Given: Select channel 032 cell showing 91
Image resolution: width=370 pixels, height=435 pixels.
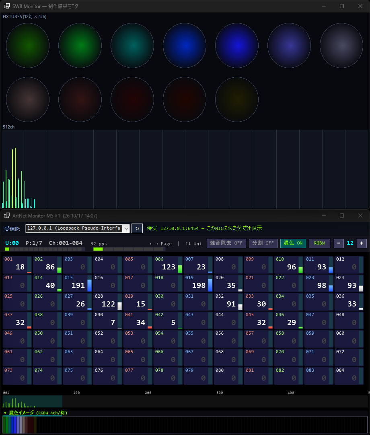Looking at the screenshot, I should click(x=228, y=302).
